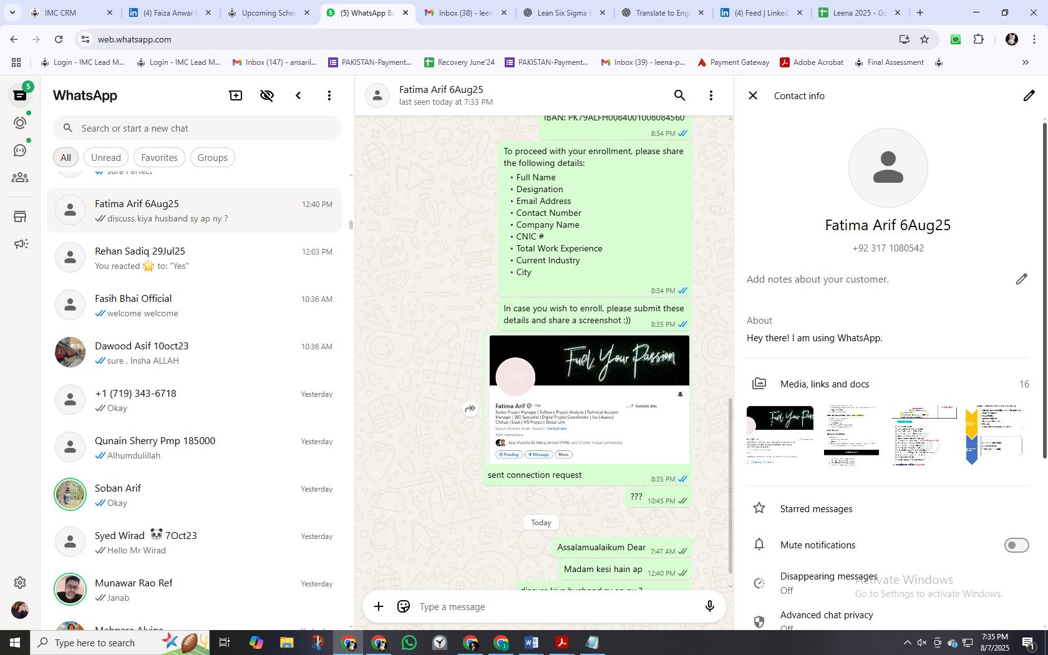Click the Type a message field
The image size is (1048, 655).
555,607
